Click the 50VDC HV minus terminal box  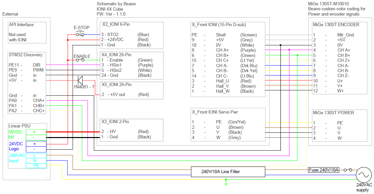36,137
